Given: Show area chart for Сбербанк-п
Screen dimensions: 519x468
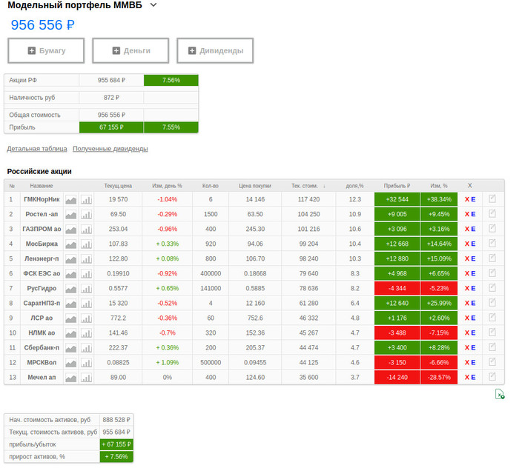Looking at the screenshot, I should (71, 347).
